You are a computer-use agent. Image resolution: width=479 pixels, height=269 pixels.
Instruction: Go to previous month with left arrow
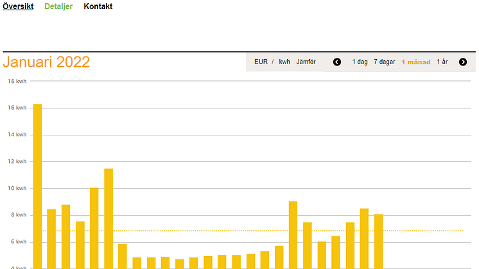pos(337,62)
